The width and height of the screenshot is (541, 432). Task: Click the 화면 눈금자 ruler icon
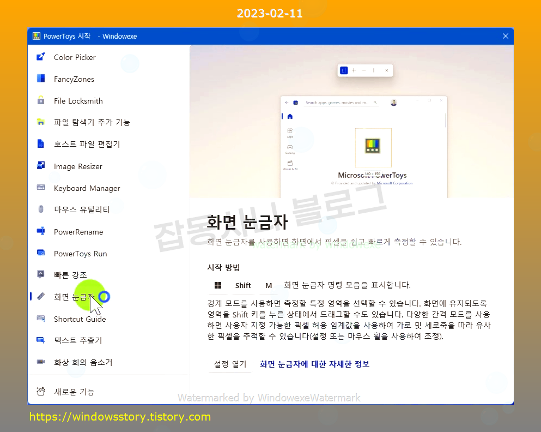(x=41, y=296)
